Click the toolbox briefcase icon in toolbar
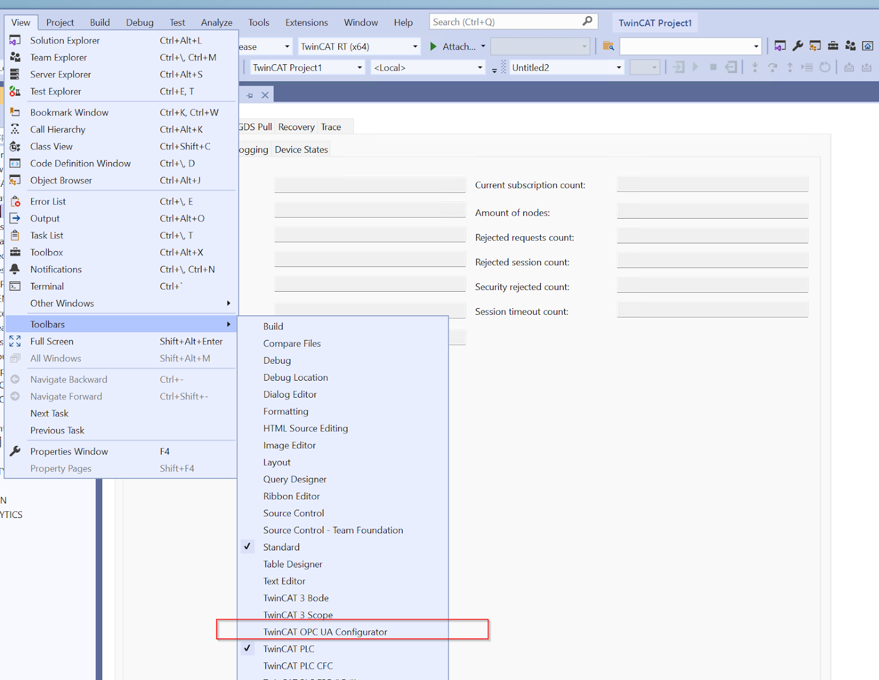The height and width of the screenshot is (680, 879). (833, 46)
